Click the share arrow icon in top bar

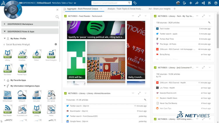pyautogui.click(x=197, y=3)
